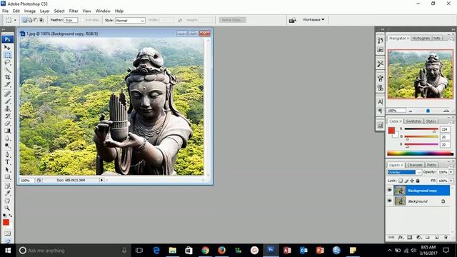The image size is (457, 257).
Task: Open the tool preset picker arrow
Action: coord(15,20)
